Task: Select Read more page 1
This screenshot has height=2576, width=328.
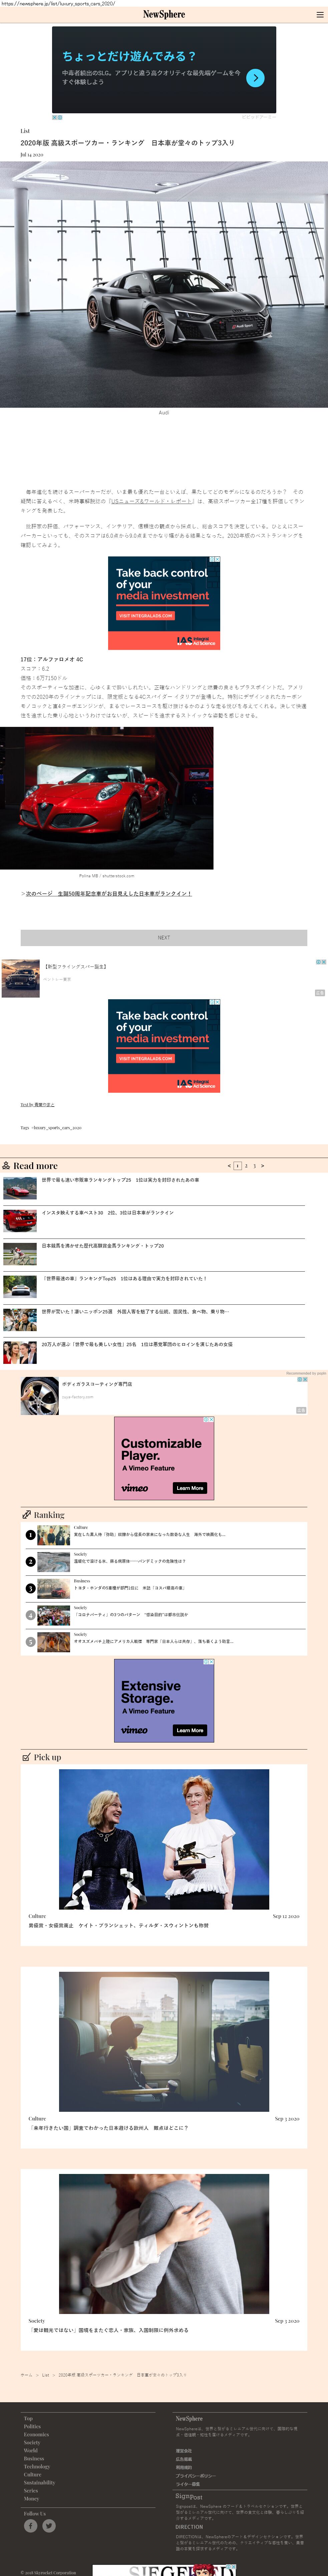Action: click(237, 1166)
